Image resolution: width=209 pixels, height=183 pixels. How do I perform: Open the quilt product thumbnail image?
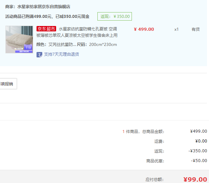click(19, 40)
